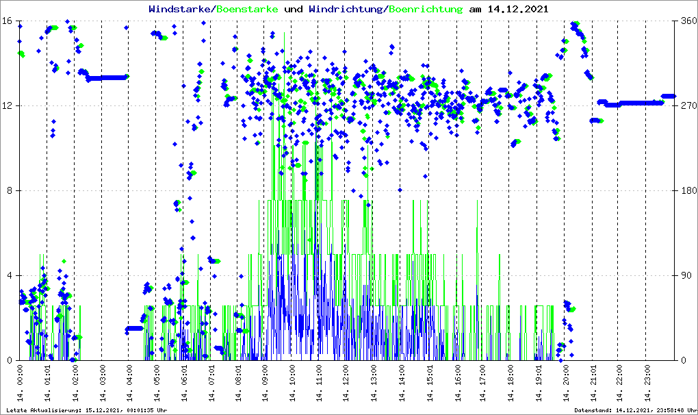This screenshot has width=698, height=415.
Task: Click the right axis value 180
Action: tap(687, 190)
